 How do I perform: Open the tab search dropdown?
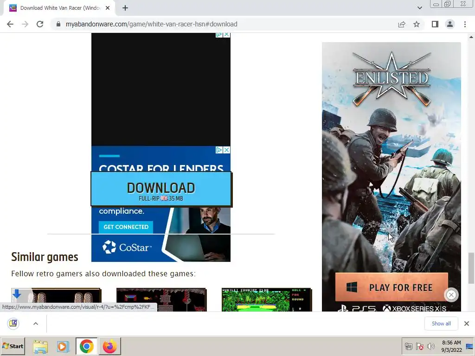click(x=419, y=8)
